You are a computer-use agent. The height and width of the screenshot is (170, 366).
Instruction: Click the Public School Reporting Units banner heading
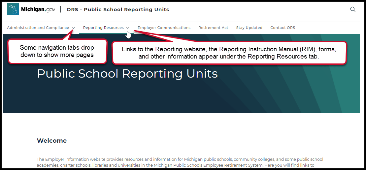[127, 74]
